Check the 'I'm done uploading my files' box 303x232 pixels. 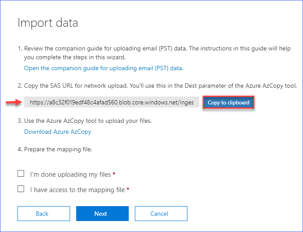[21, 174]
